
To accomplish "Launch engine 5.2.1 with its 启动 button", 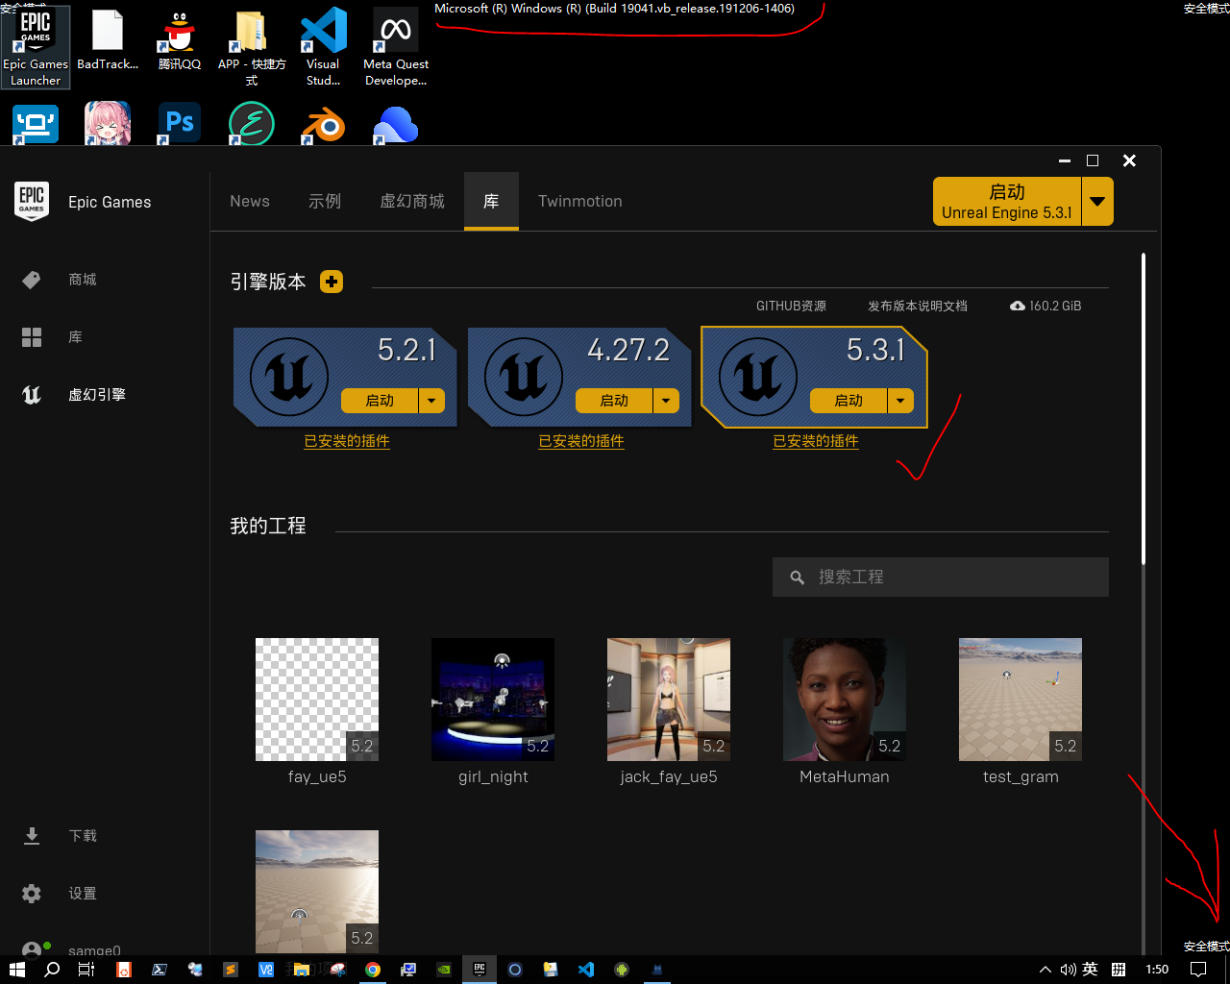I will coord(380,401).
